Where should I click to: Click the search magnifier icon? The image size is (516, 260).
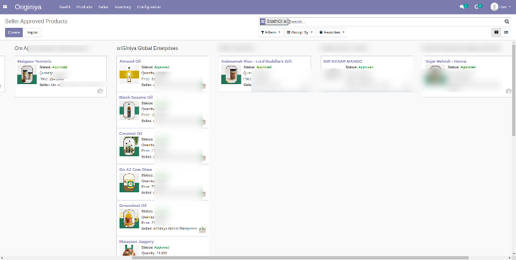pos(507,22)
